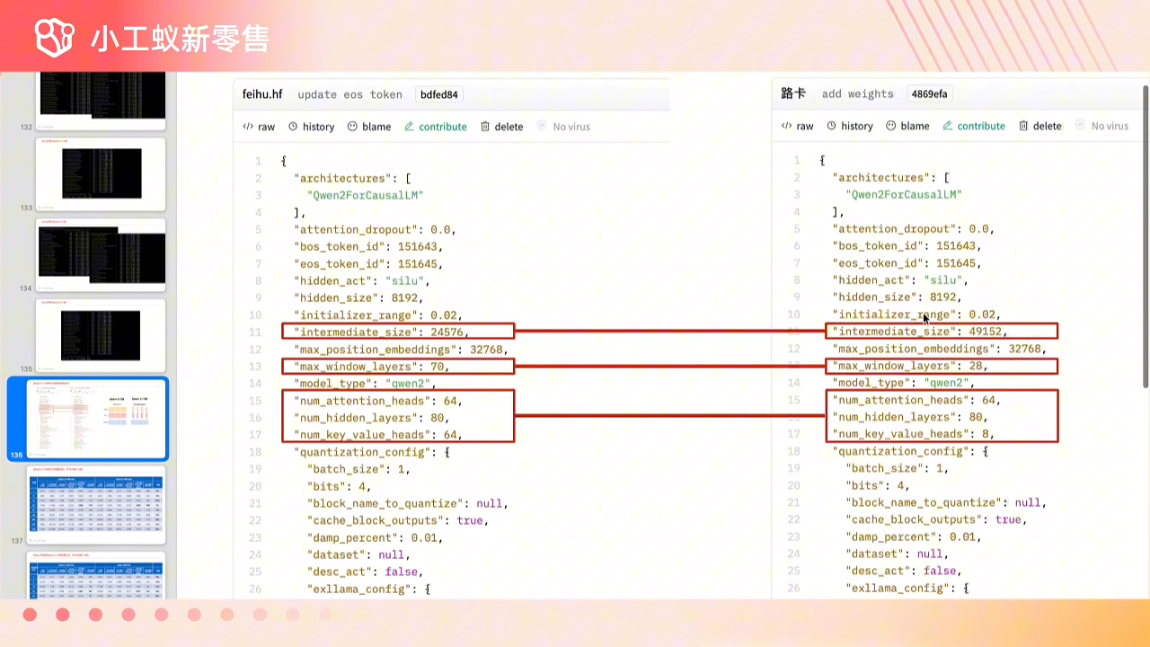The width and height of the screenshot is (1150, 647).
Task: Click the "add weights" commit message
Action: click(x=857, y=93)
